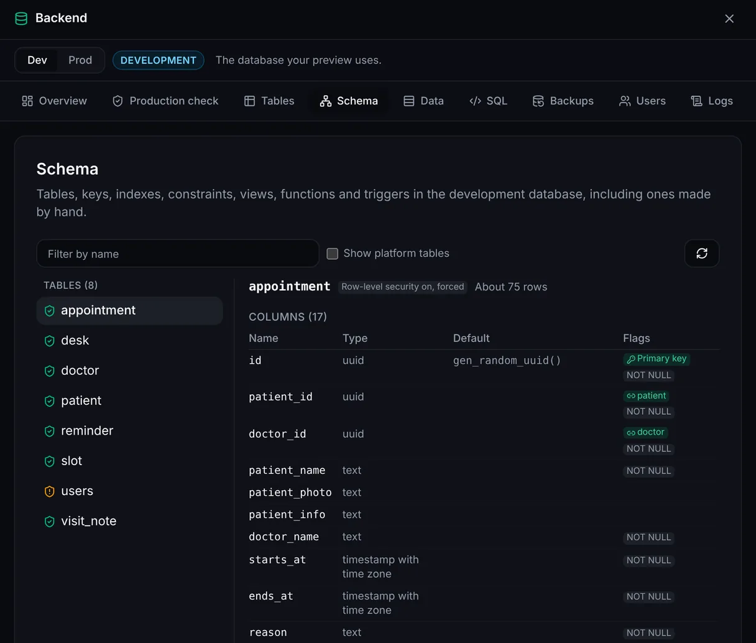756x643 pixels.
Task: Click the gen_random_uuid() default value
Action: (x=507, y=361)
